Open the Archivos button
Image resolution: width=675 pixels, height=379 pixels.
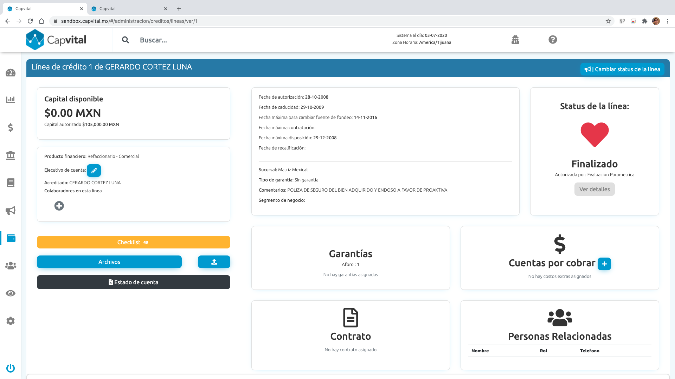click(109, 262)
